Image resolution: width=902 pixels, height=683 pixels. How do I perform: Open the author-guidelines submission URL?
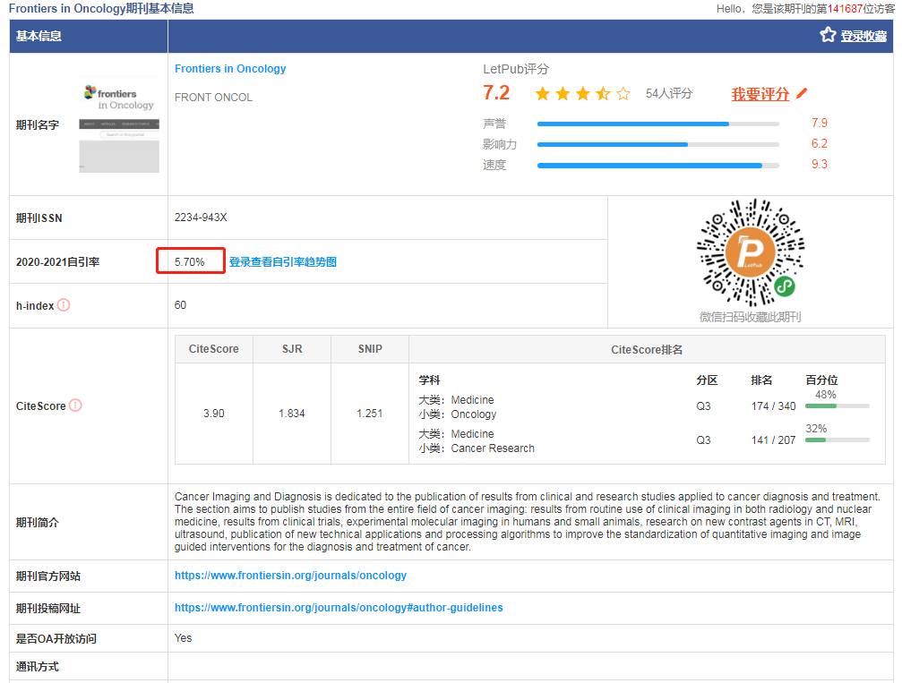pyautogui.click(x=339, y=608)
